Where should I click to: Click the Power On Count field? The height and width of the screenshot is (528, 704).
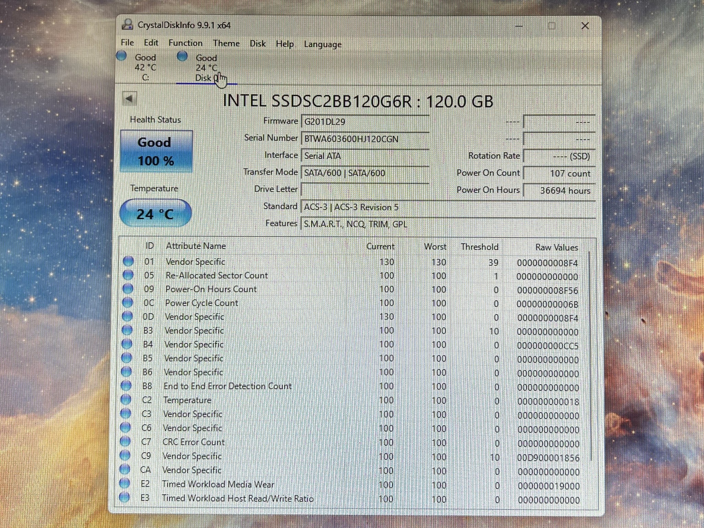click(x=559, y=173)
